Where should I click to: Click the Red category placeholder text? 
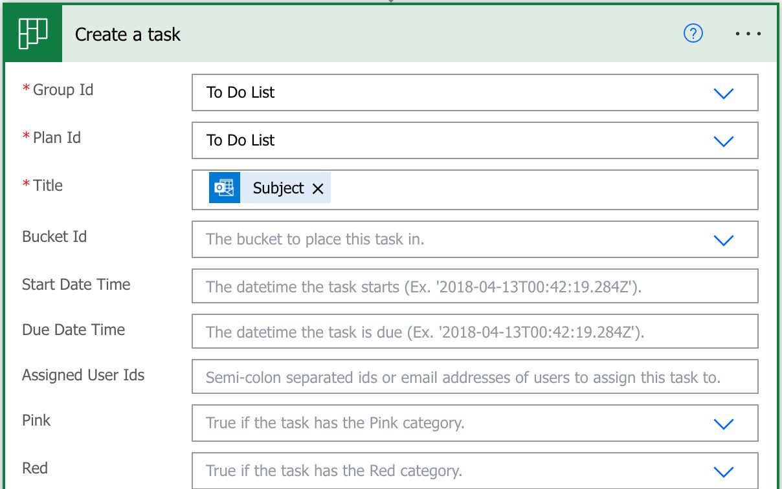click(334, 471)
